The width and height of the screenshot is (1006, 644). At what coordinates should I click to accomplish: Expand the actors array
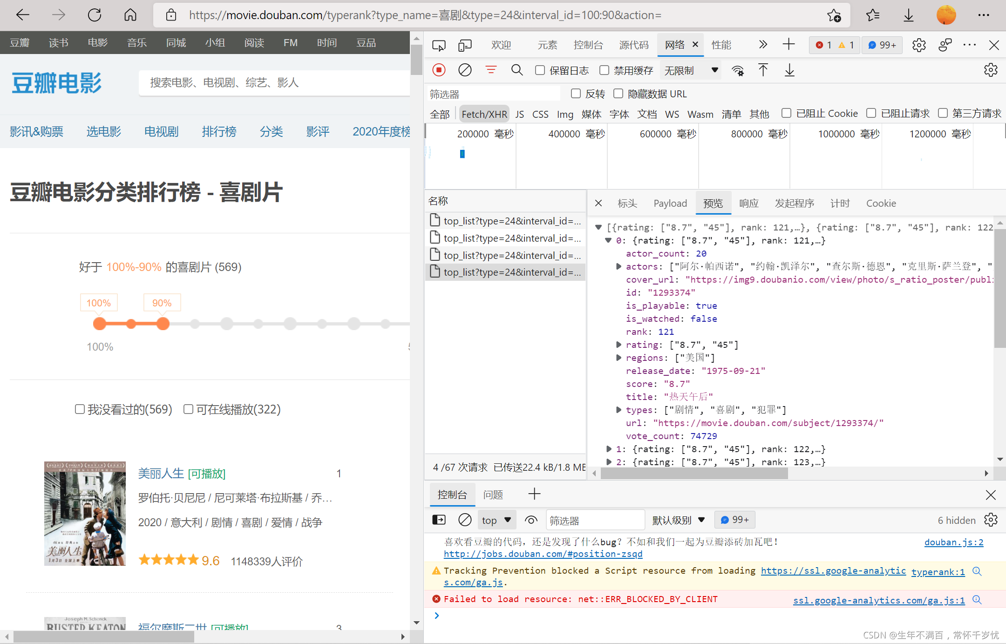619,267
